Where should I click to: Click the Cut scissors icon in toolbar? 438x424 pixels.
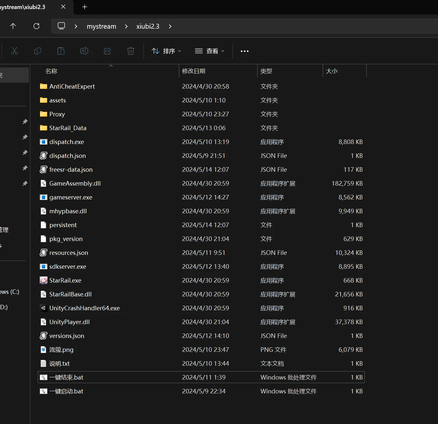[15, 51]
